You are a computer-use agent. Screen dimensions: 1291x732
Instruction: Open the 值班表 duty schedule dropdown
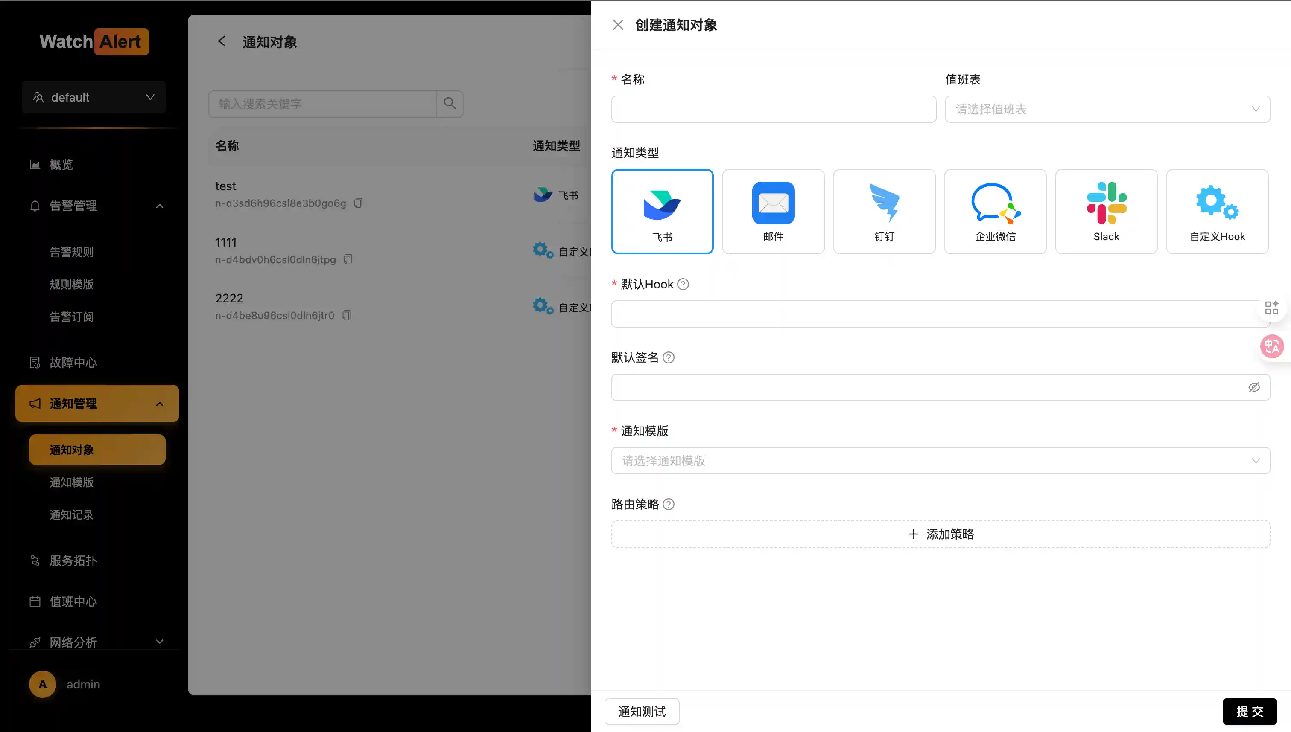[1107, 109]
